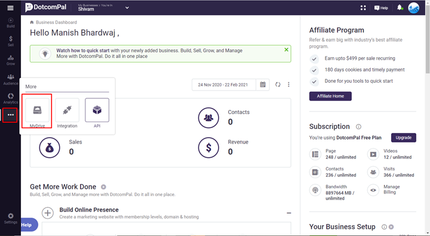The width and height of the screenshot is (430, 236).
Task: Open the Build sidebar section
Action: pyautogui.click(x=10, y=23)
